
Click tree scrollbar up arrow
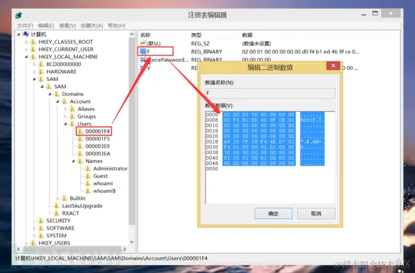(x=132, y=34)
